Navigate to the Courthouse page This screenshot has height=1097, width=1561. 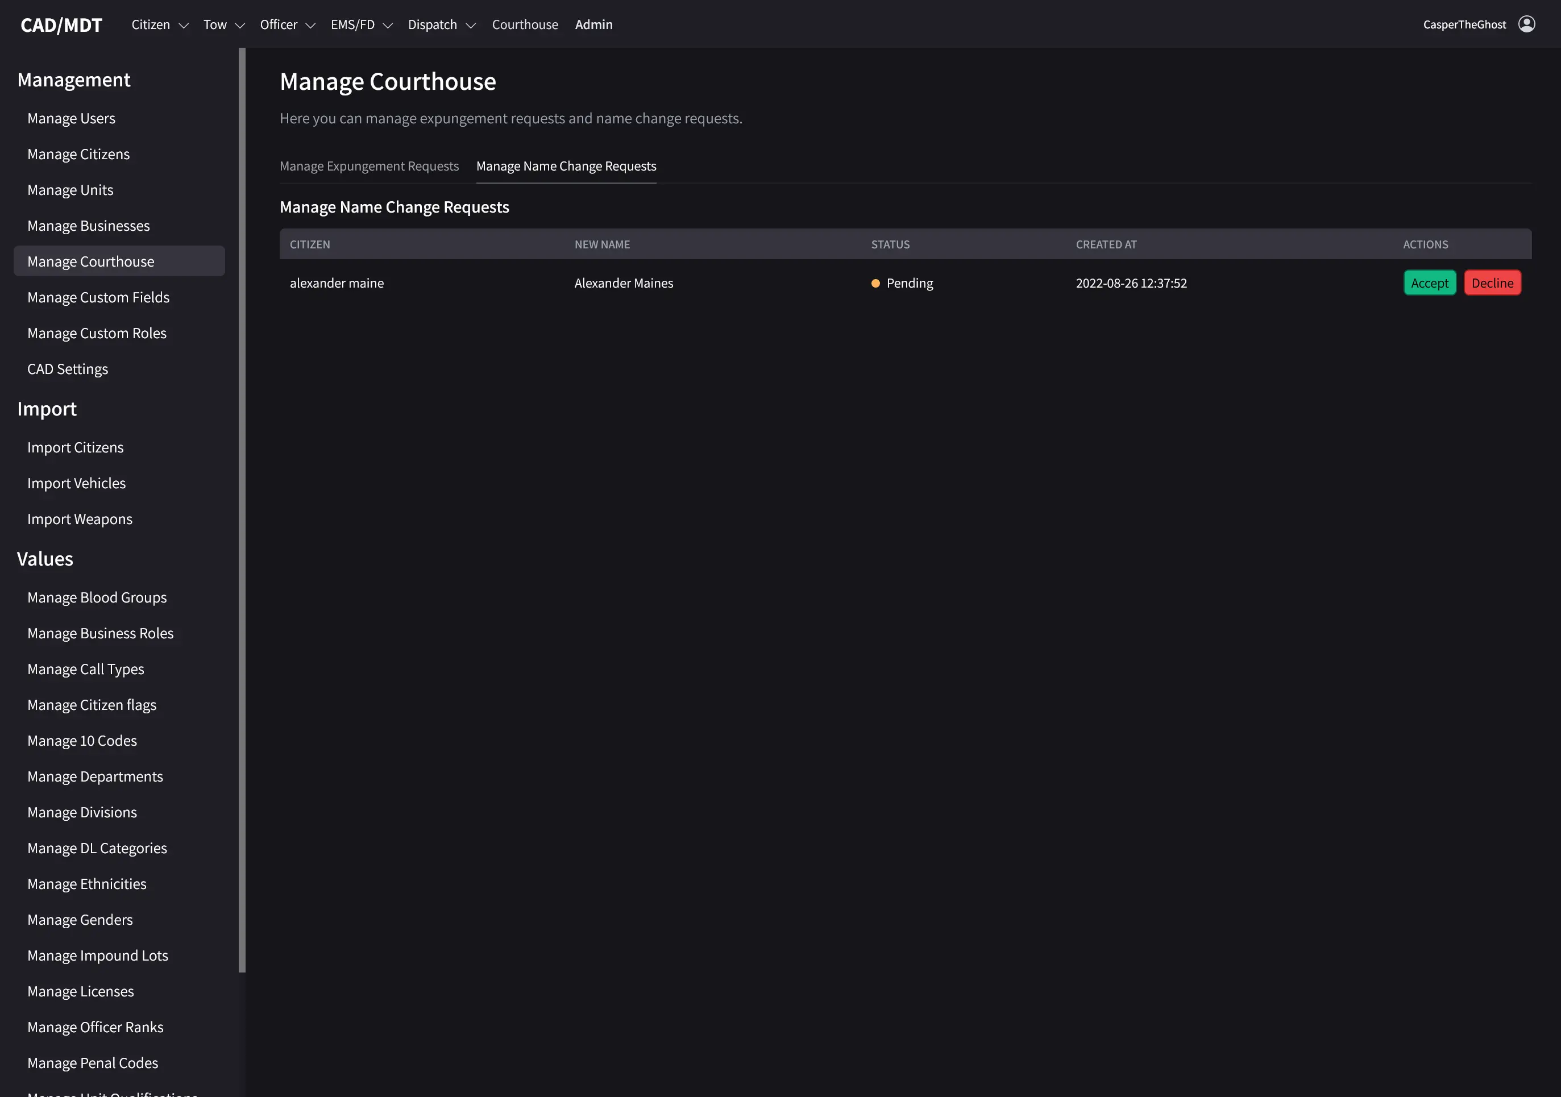pos(524,24)
